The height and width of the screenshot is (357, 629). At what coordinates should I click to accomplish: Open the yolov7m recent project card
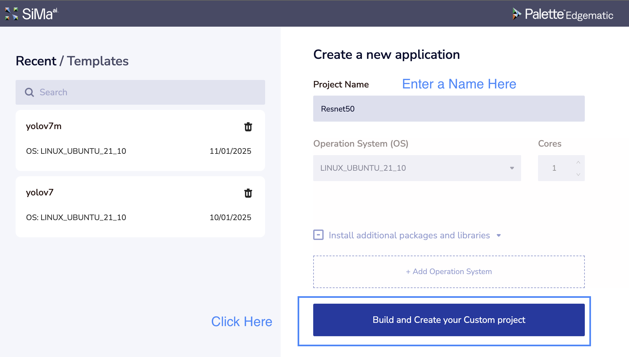(x=130, y=140)
